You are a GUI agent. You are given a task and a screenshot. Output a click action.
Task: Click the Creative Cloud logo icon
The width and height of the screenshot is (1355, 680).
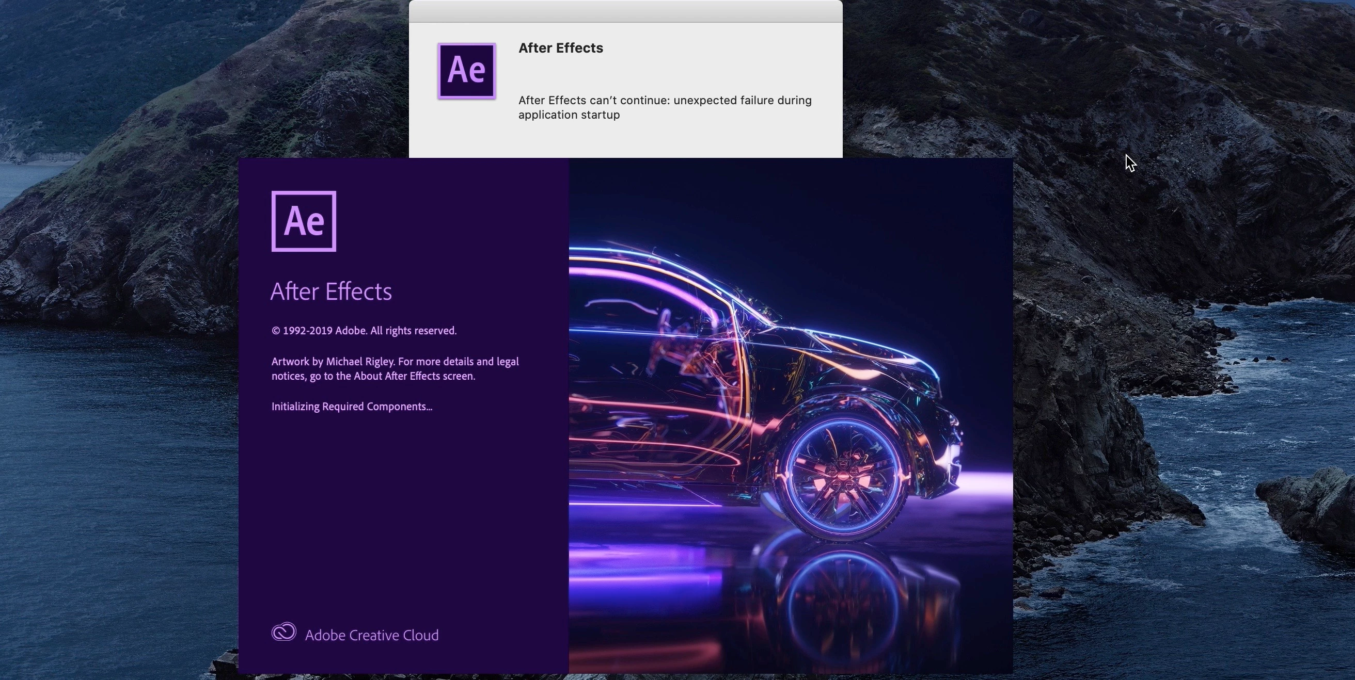tap(283, 632)
